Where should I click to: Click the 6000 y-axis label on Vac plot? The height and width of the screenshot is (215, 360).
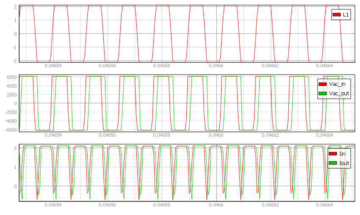(x=11, y=77)
